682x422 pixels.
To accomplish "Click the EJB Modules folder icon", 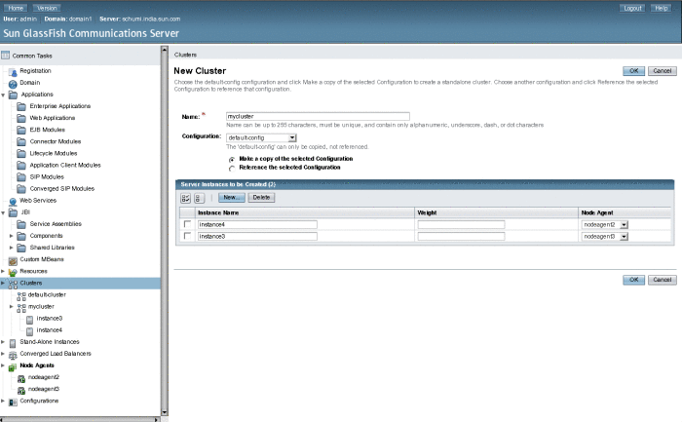I will (x=21, y=130).
